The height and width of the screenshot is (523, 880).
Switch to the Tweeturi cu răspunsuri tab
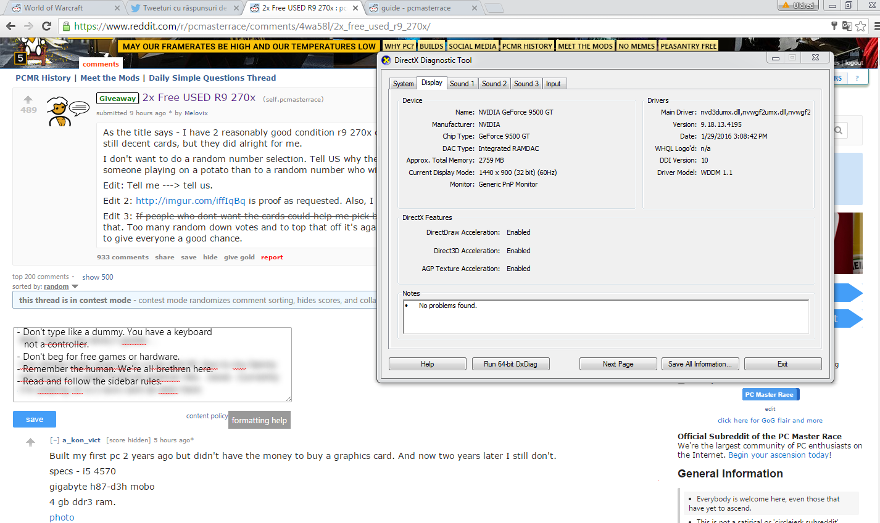coord(183,8)
